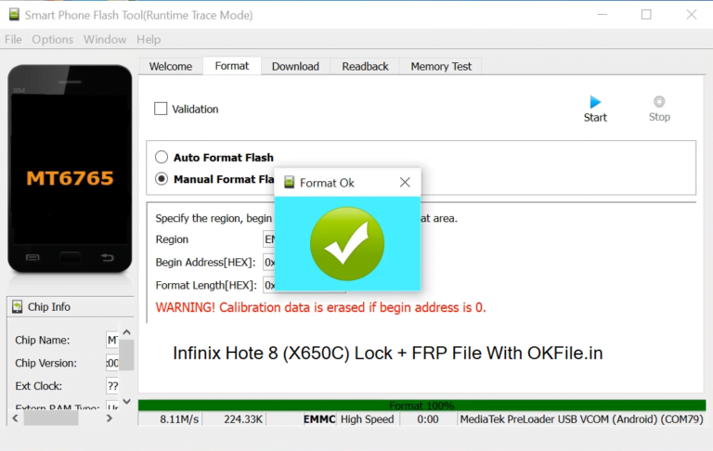
Task: Maximize the Flash Tool window
Action: pos(646,15)
